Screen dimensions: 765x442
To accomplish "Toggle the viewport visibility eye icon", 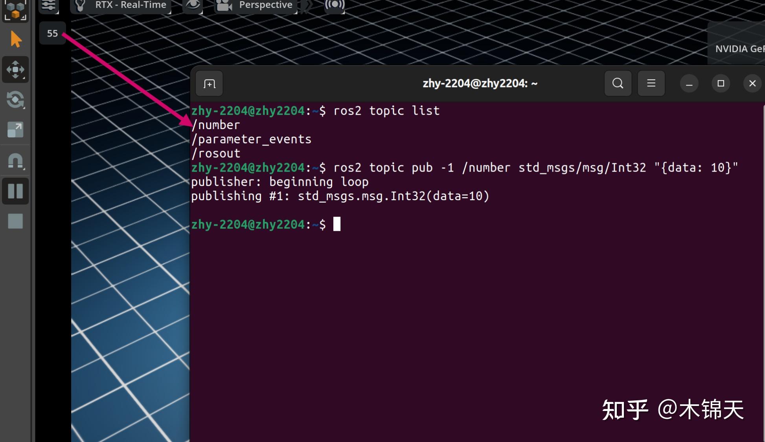I will pos(192,5).
